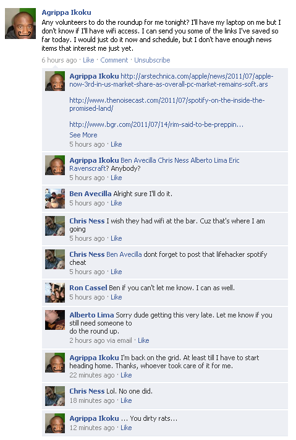This screenshot has width=296, height=440.
Task: Like the "You dirty rats" comment
Action: [x=126, y=428]
